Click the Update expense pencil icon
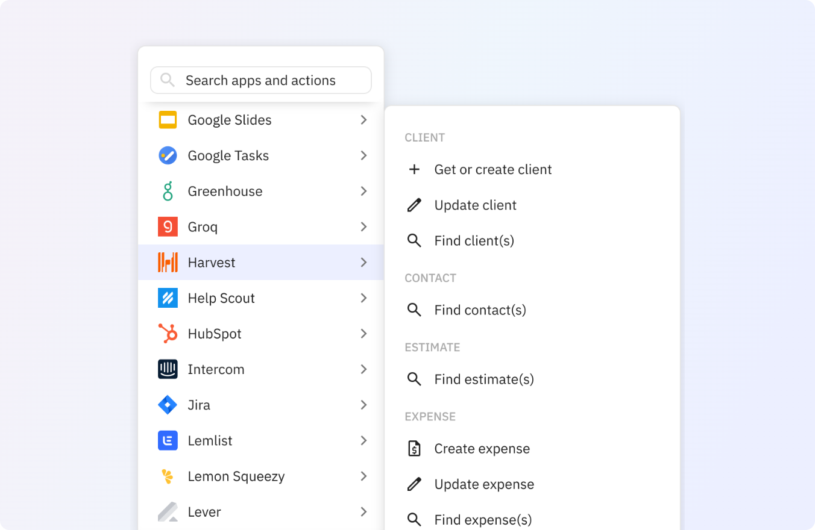This screenshot has height=530, width=815. (414, 484)
